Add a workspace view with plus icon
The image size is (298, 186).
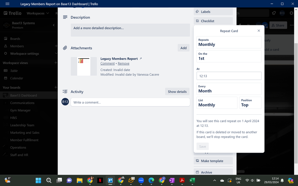(56, 63)
